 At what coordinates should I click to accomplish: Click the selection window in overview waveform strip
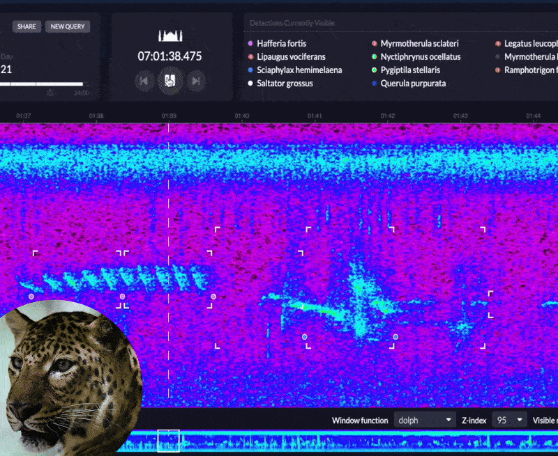coord(168,441)
